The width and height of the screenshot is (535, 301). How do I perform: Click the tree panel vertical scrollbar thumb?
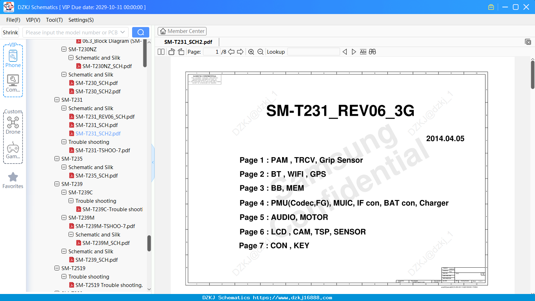tap(149, 243)
